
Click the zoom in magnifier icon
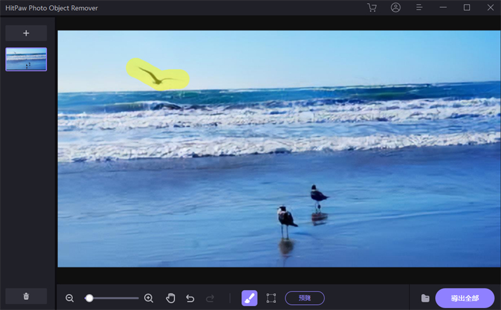coord(149,298)
